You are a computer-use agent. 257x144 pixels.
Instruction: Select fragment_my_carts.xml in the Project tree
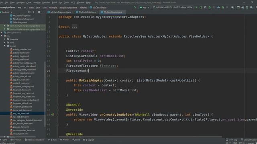click(x=23, y=93)
